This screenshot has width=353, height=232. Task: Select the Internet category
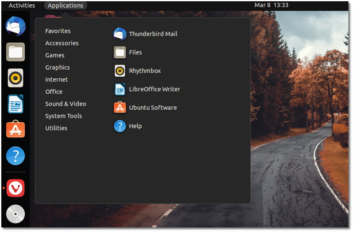pos(57,80)
